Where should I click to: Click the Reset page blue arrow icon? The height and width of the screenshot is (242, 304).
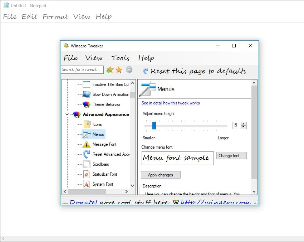(146, 71)
